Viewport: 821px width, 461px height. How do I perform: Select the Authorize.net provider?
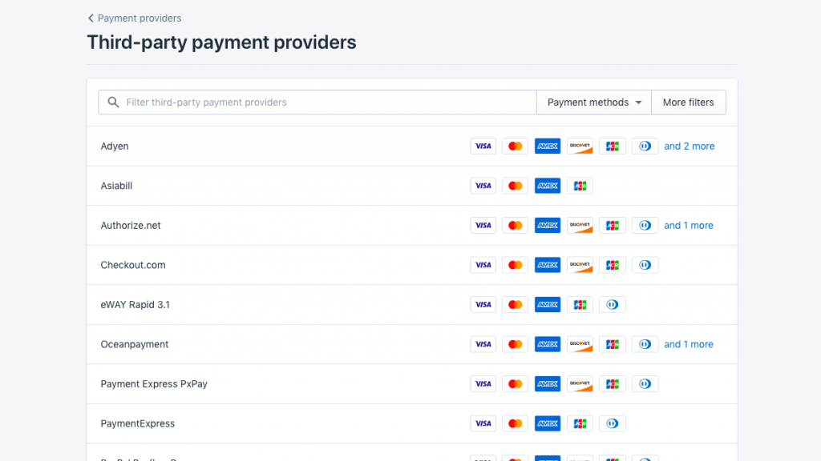click(x=412, y=226)
